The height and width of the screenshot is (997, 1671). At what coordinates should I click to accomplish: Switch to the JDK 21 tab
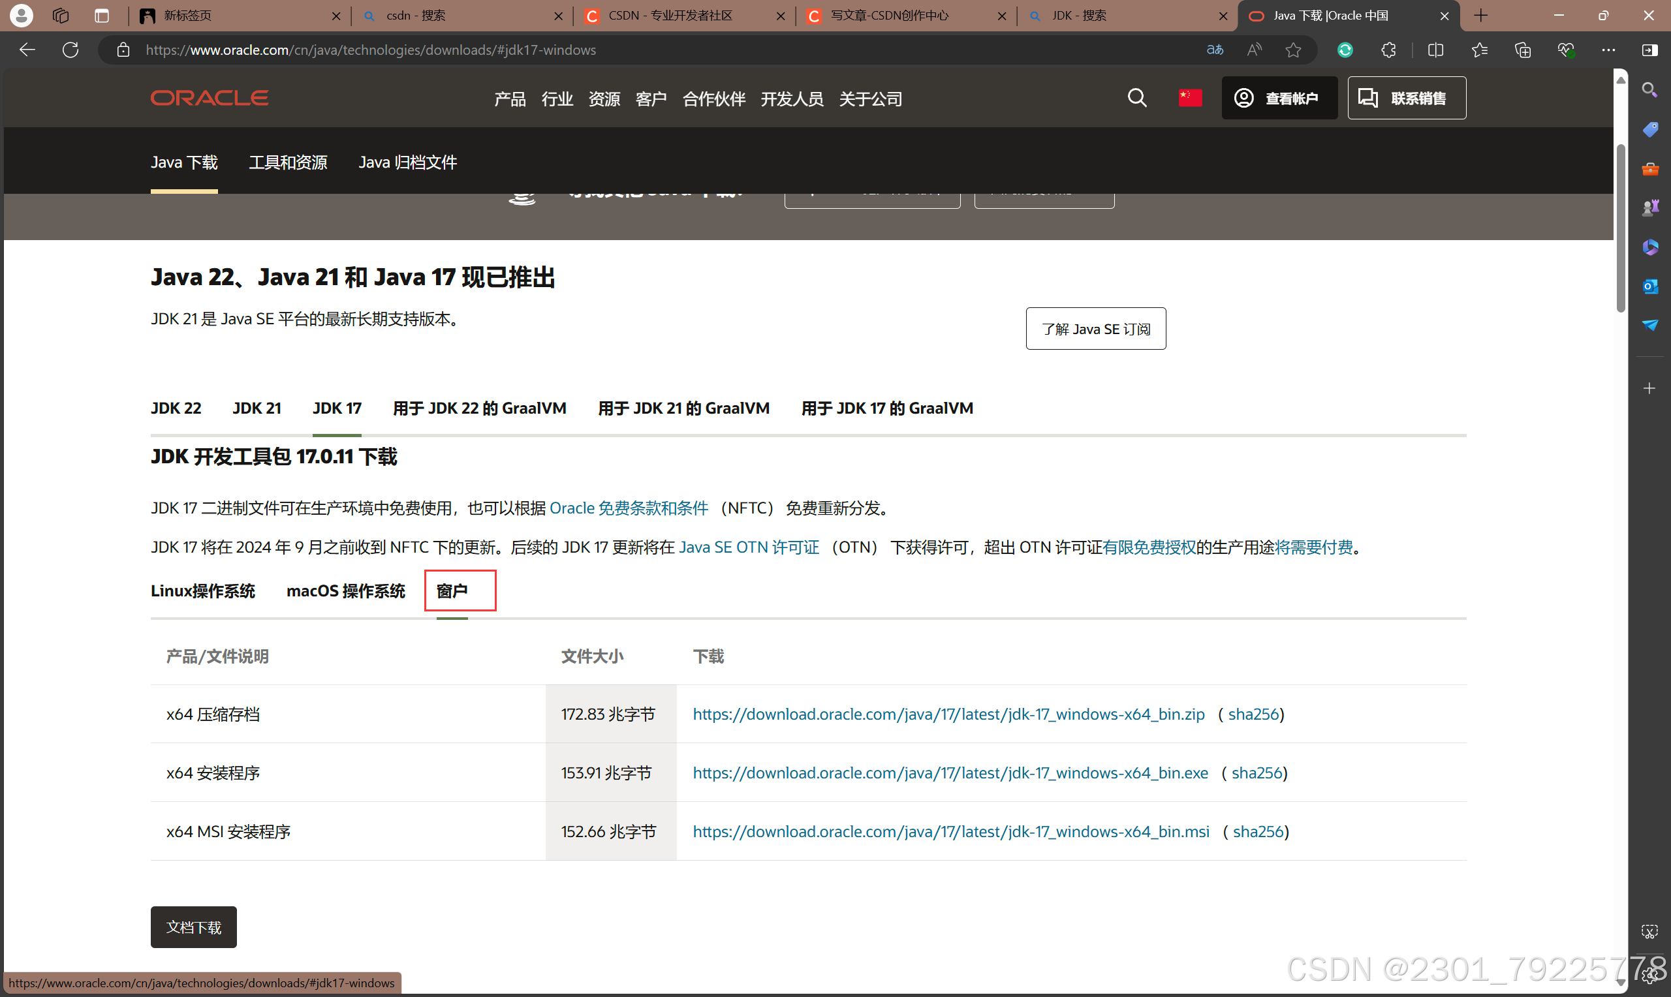point(257,408)
